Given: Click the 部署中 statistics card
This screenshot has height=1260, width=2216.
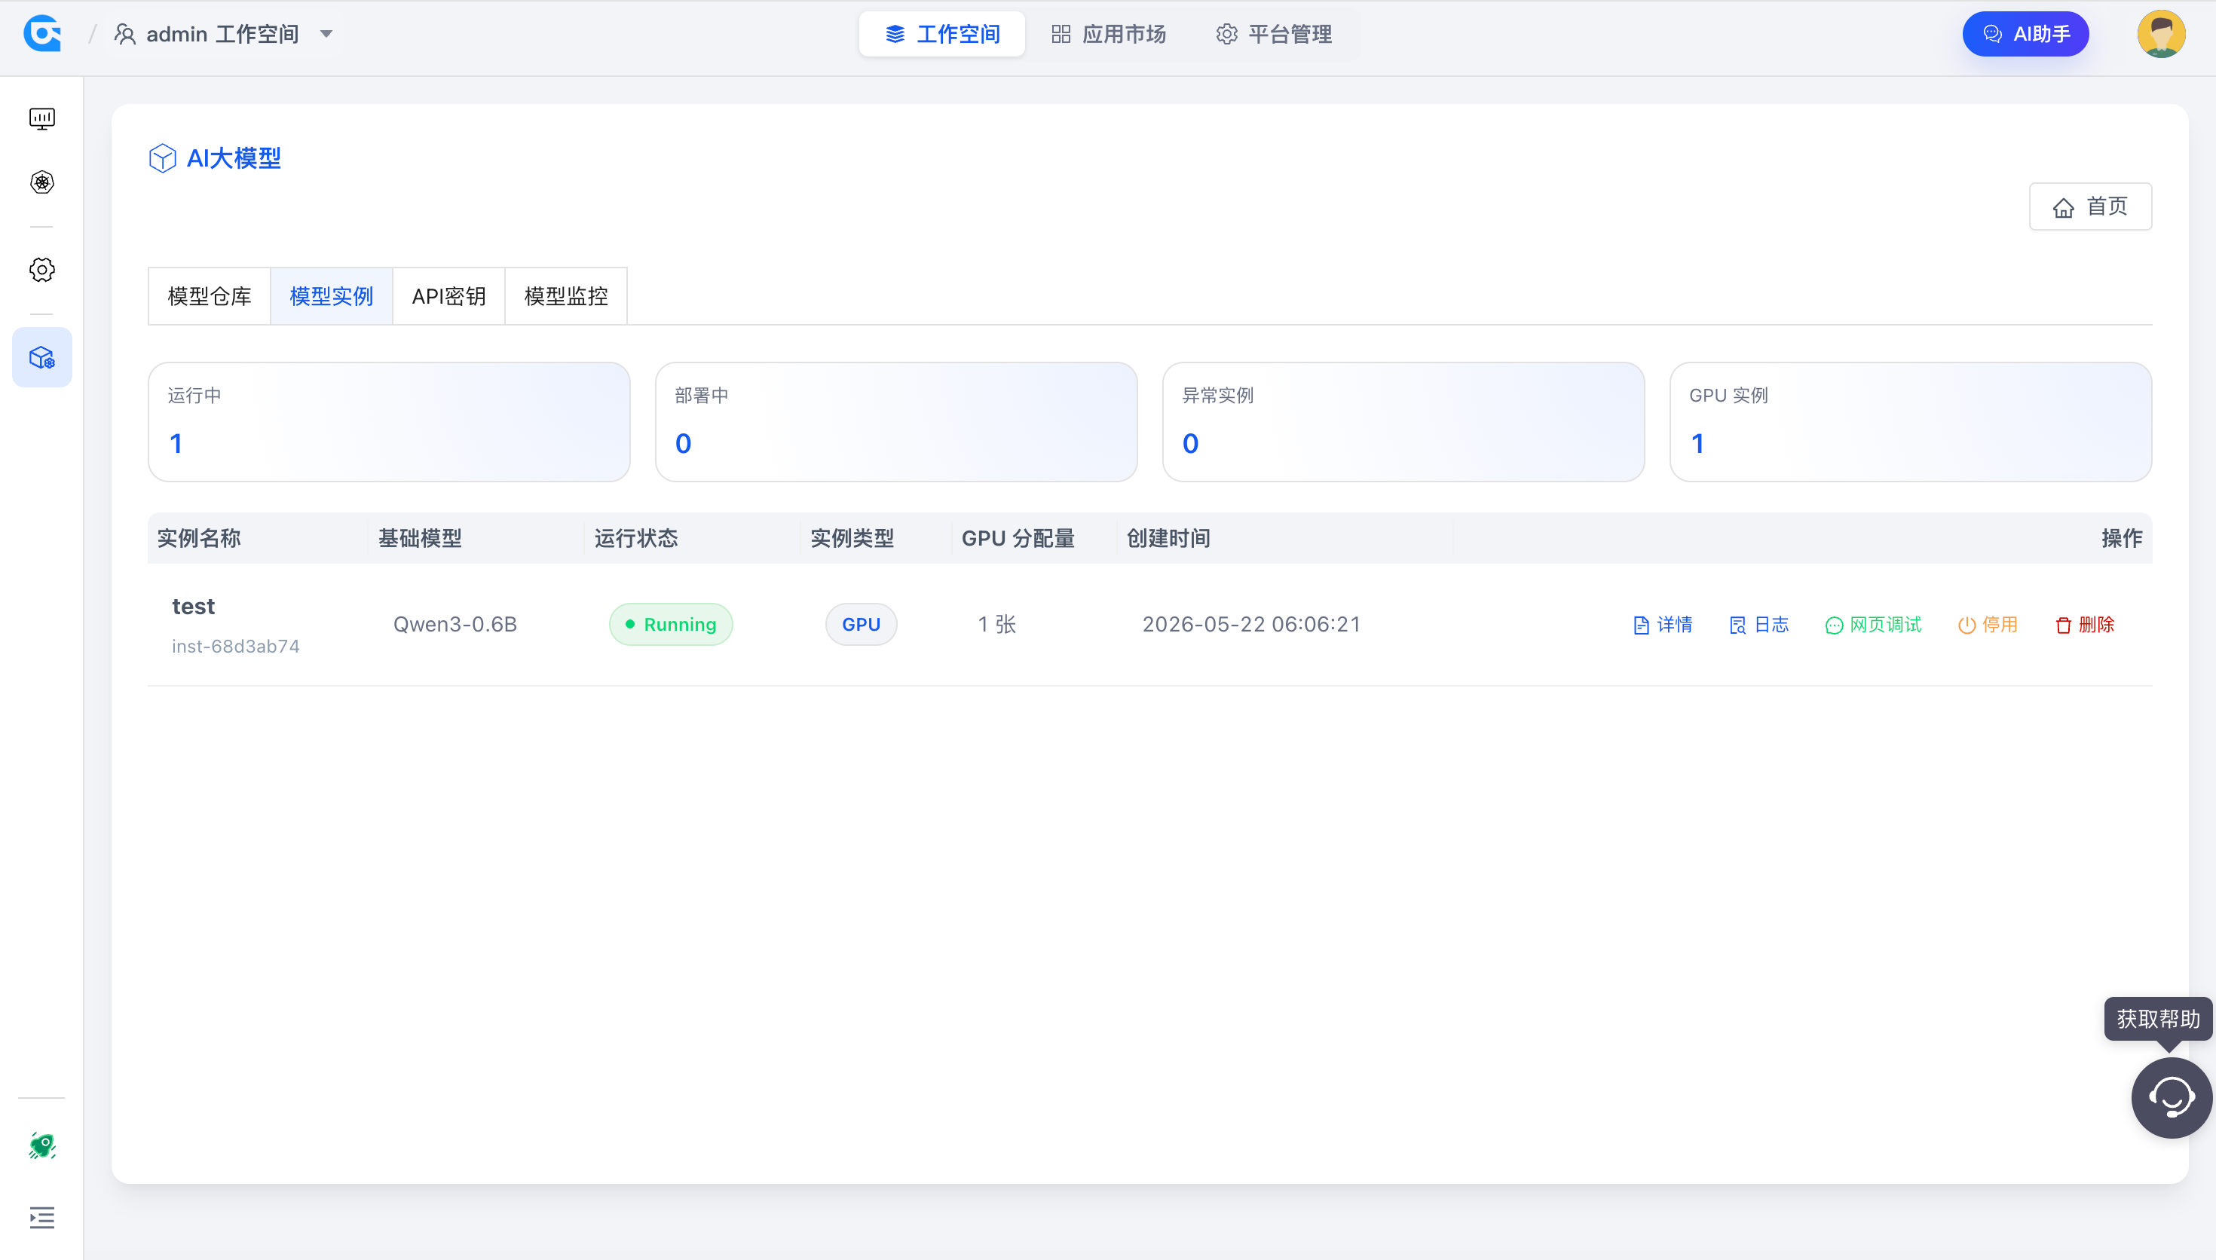Looking at the screenshot, I should (896, 421).
